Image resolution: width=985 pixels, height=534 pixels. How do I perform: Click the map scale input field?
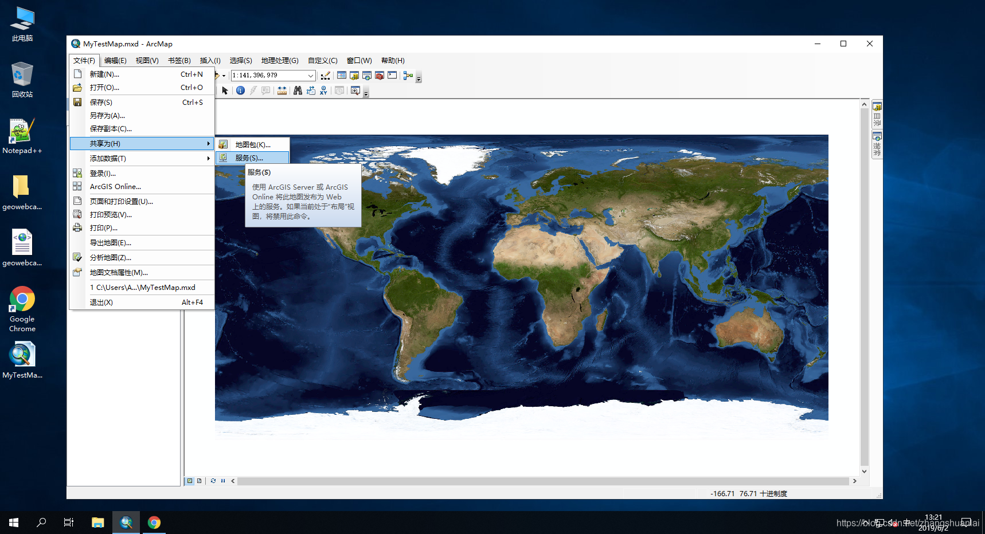tap(268, 76)
